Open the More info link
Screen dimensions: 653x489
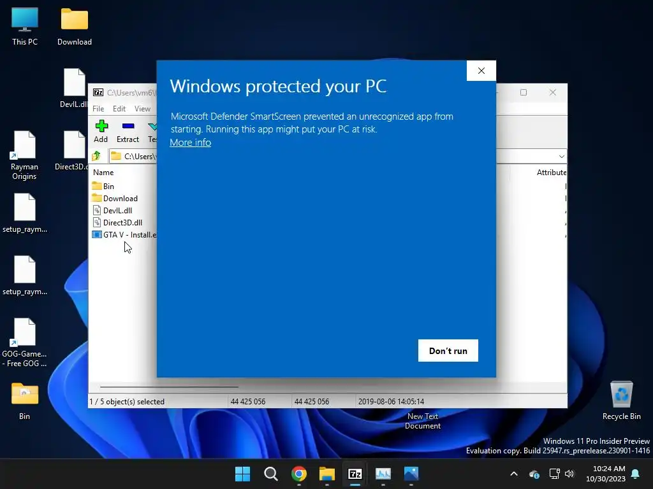point(190,142)
